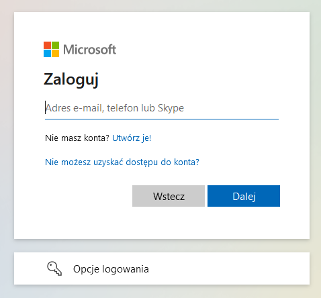Click blank space below the Wstecz button
321x298 pixels.
tap(169, 223)
